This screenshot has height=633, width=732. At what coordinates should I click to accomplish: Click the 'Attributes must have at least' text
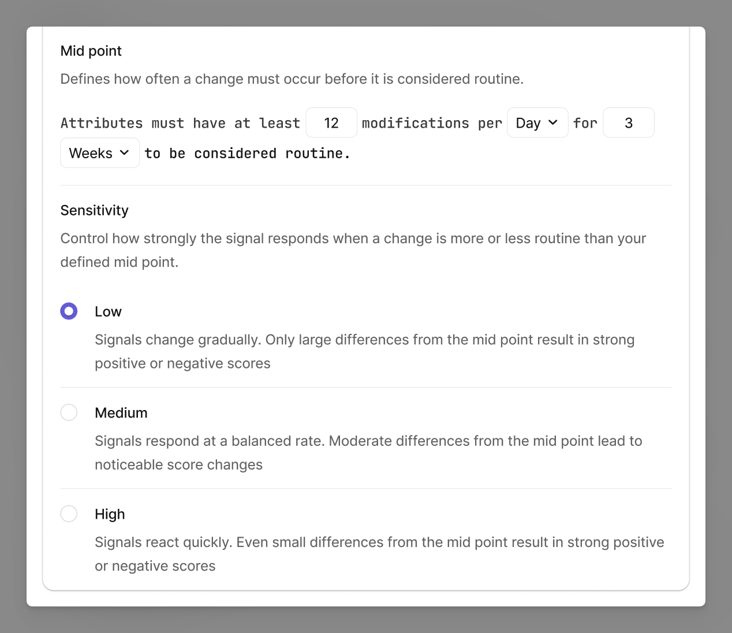[180, 123]
